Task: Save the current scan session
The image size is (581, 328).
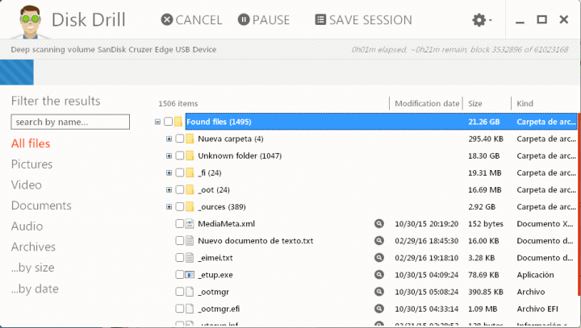Action: click(363, 19)
